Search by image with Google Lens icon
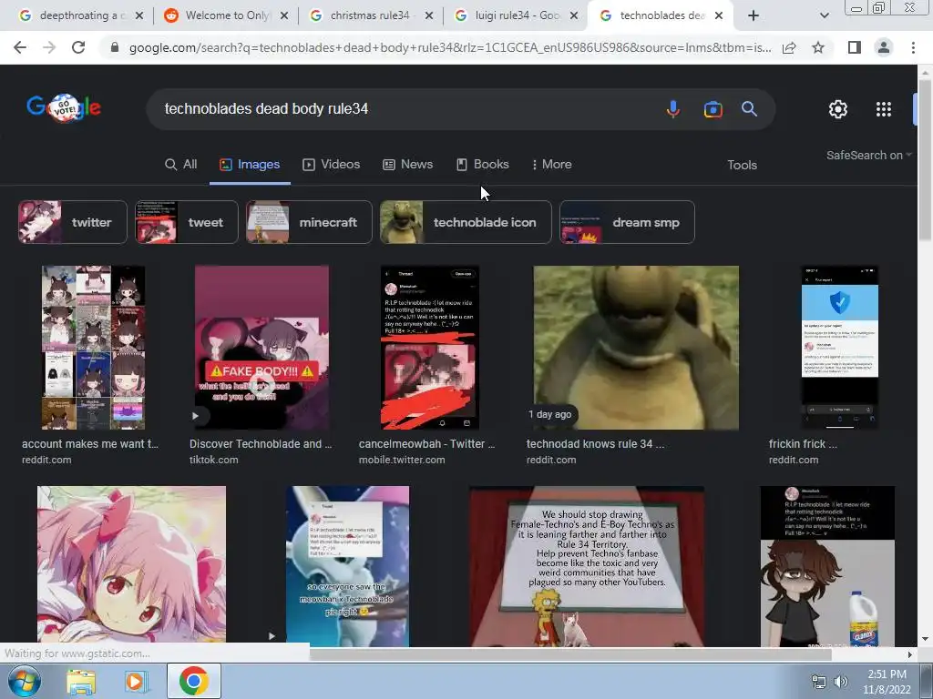Viewport: 933px width, 699px height. point(713,109)
